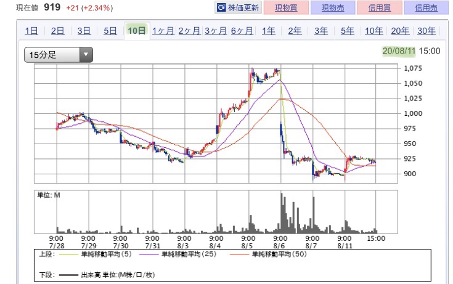
Task: Click the 20/08/11 date text
Action: [399, 51]
